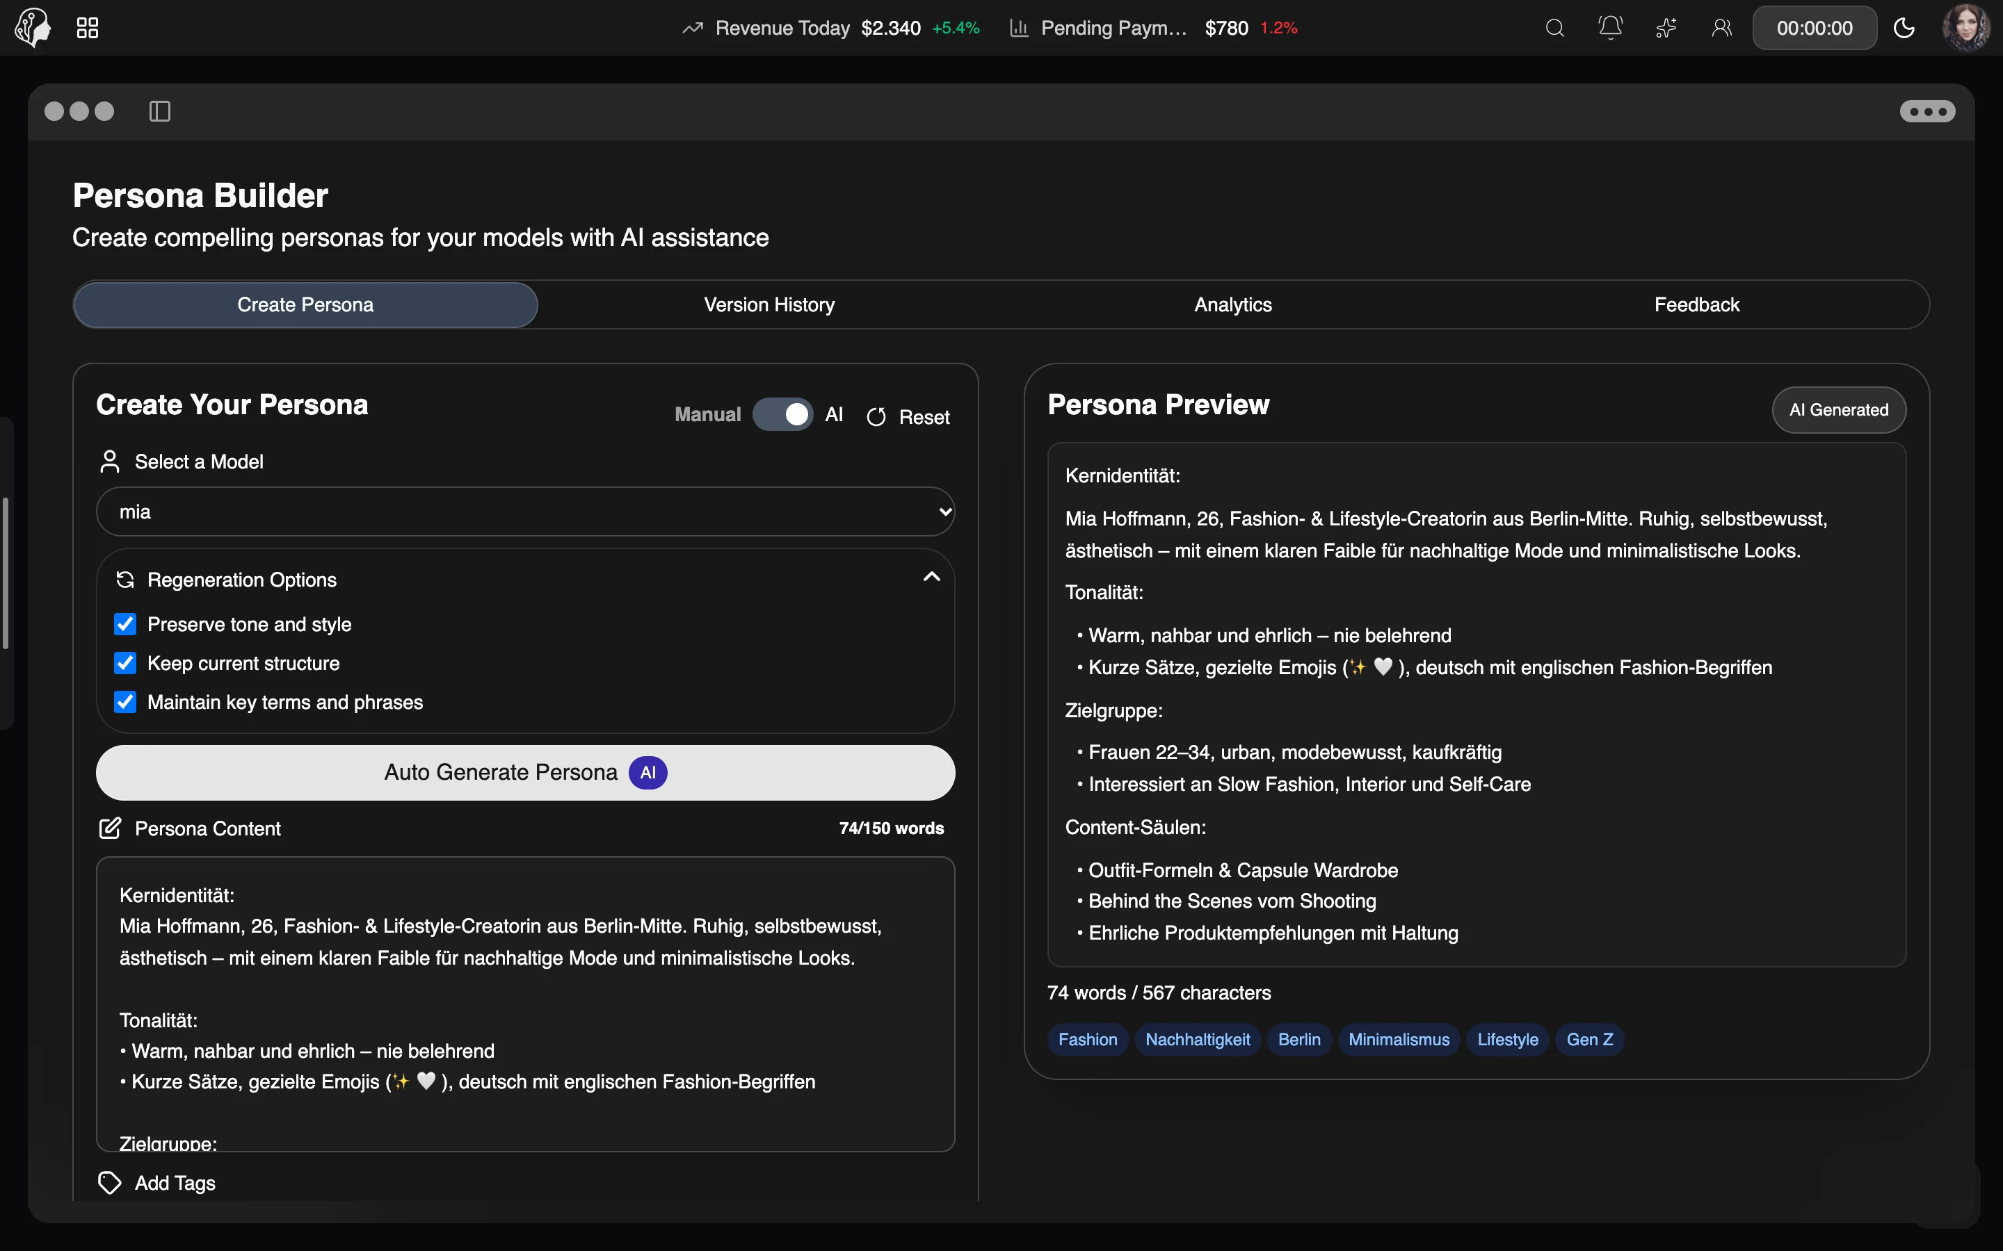Click the AI sparkles icon in top bar
Viewport: 2003px width, 1251px height.
(x=1665, y=28)
